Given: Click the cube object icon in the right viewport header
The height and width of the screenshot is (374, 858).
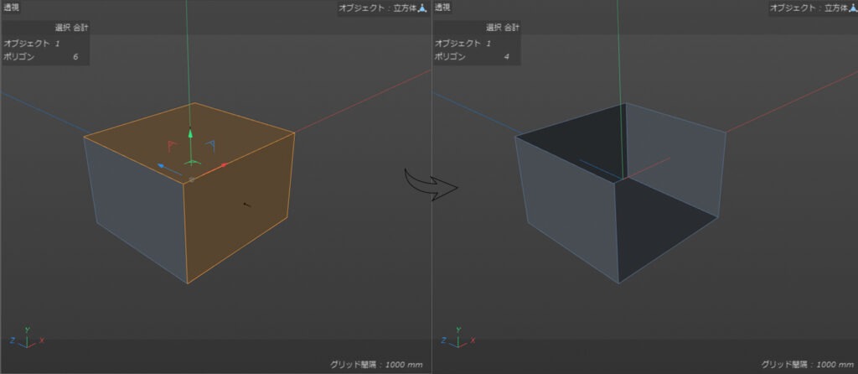Looking at the screenshot, I should (852, 8).
